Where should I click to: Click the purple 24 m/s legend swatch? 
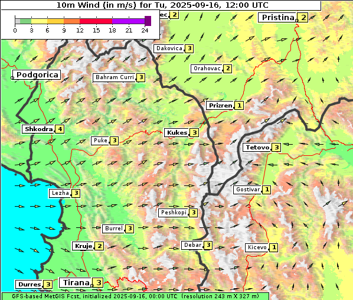click(148, 21)
